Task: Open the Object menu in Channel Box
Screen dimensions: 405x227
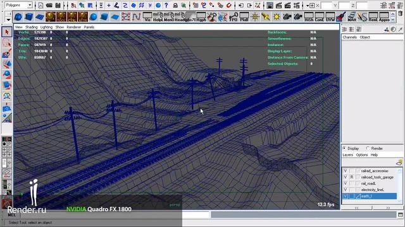Action: coord(364,37)
